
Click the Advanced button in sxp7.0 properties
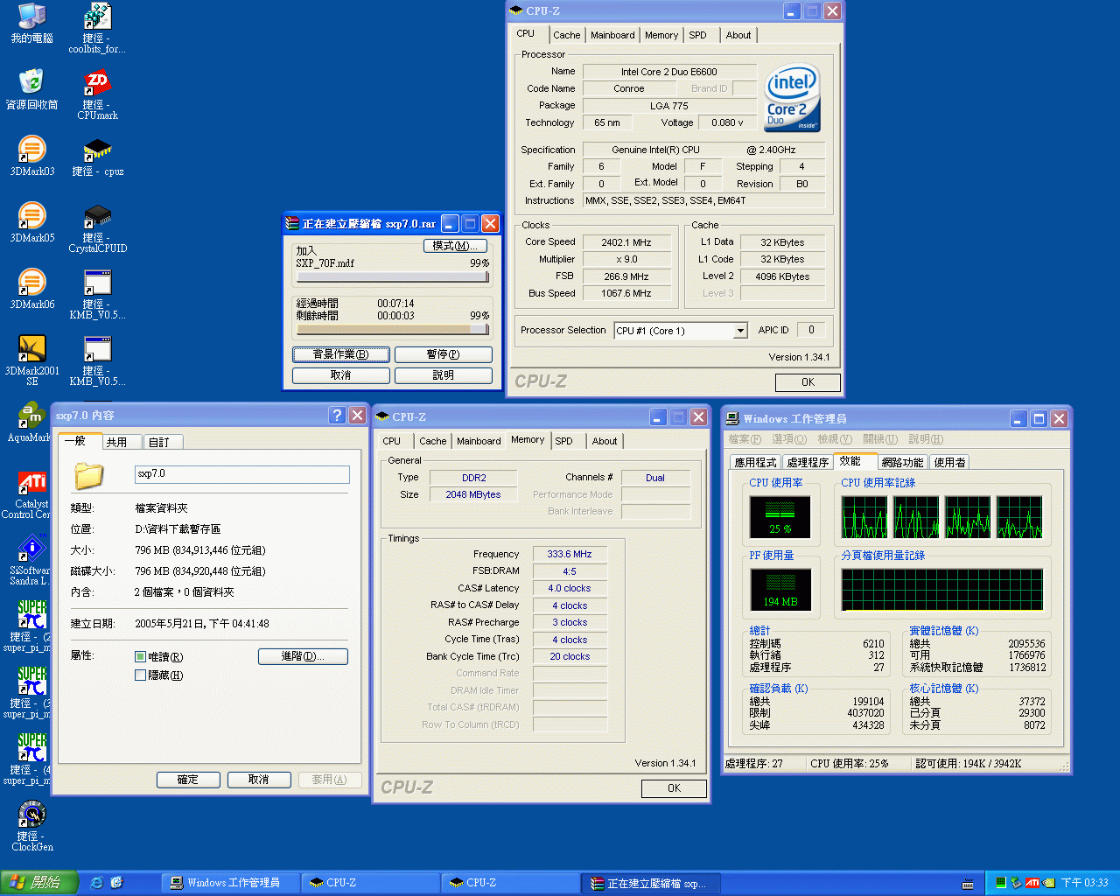[x=303, y=656]
